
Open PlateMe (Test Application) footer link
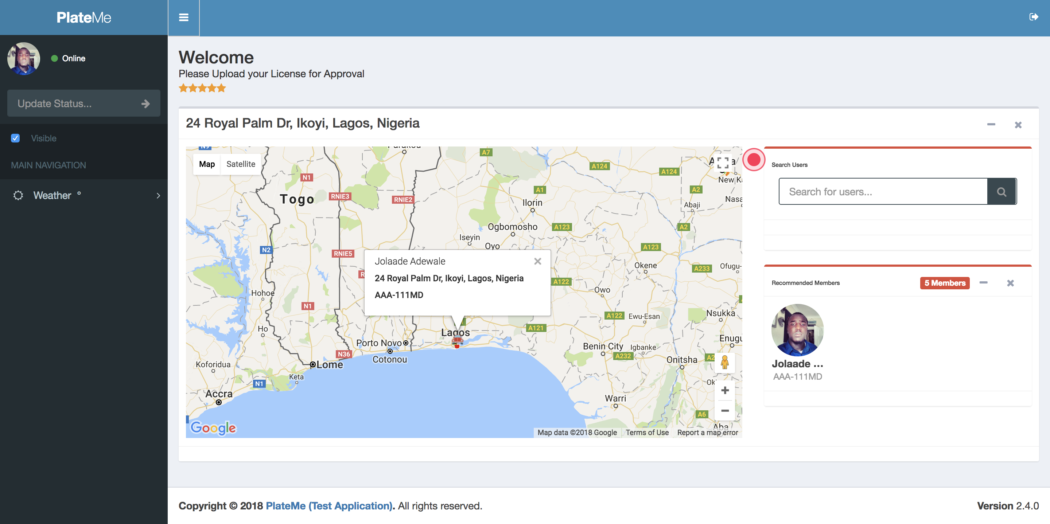(329, 506)
